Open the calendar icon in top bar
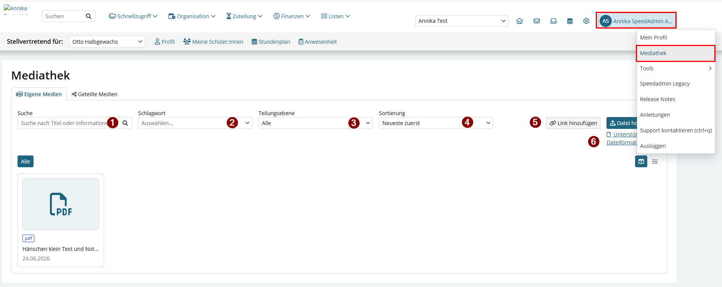The image size is (722, 287). (x=570, y=21)
